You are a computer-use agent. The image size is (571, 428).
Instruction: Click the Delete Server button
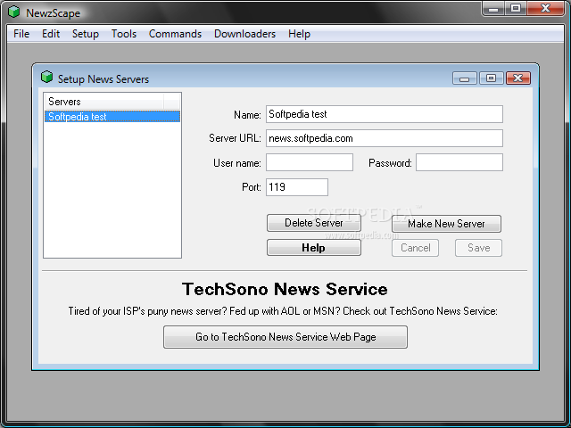pyautogui.click(x=314, y=223)
